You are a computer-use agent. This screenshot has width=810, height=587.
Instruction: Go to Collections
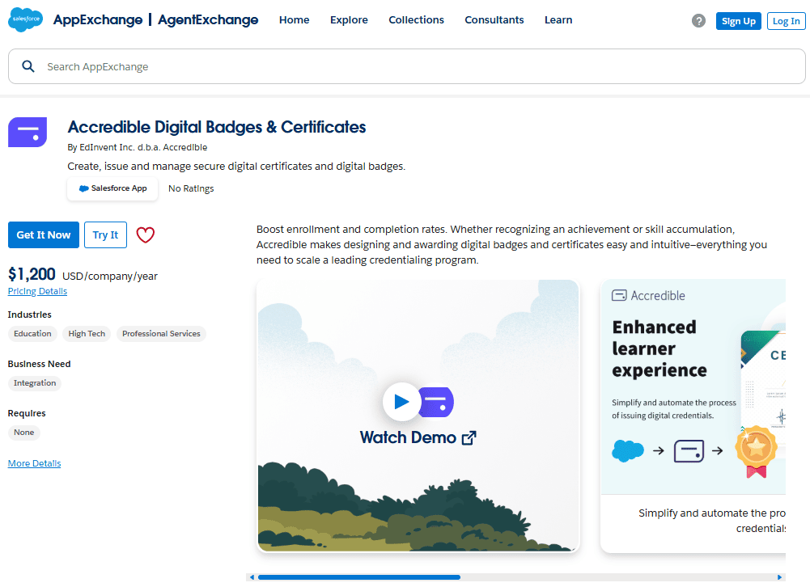(416, 19)
